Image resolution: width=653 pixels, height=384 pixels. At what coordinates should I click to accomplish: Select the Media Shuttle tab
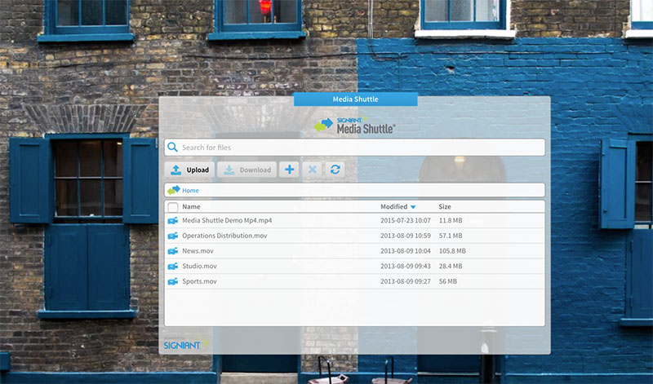355,99
